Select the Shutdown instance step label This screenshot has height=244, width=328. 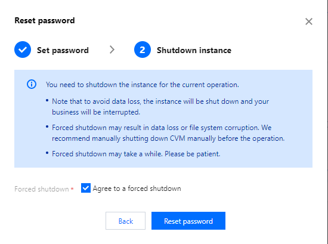point(194,50)
